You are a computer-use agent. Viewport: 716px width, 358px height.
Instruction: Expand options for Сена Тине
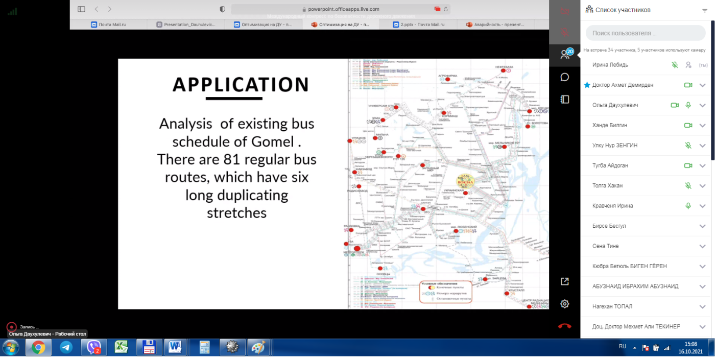tap(703, 246)
